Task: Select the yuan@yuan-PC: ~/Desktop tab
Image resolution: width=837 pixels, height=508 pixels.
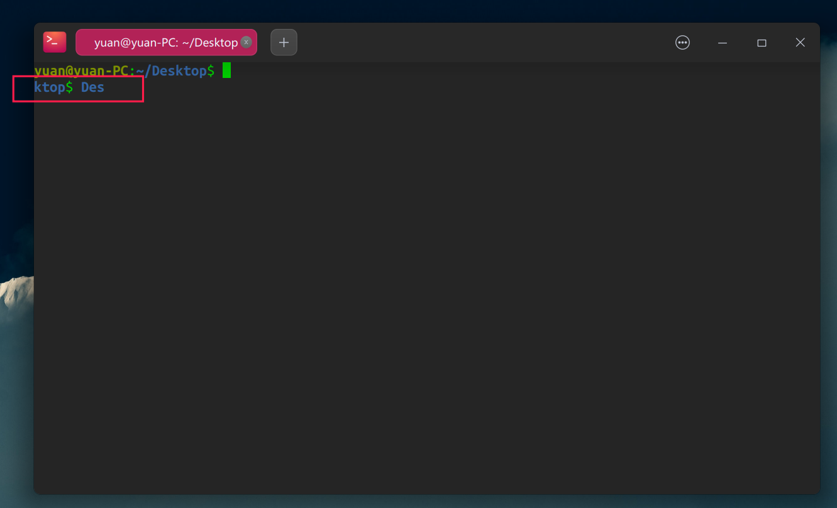Action: click(x=166, y=42)
